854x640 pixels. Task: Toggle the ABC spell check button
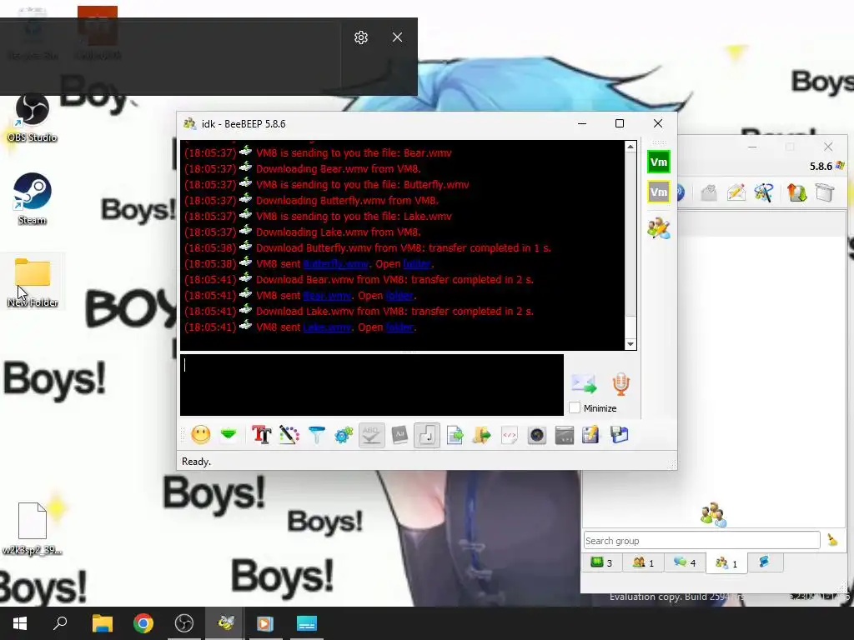point(371,435)
